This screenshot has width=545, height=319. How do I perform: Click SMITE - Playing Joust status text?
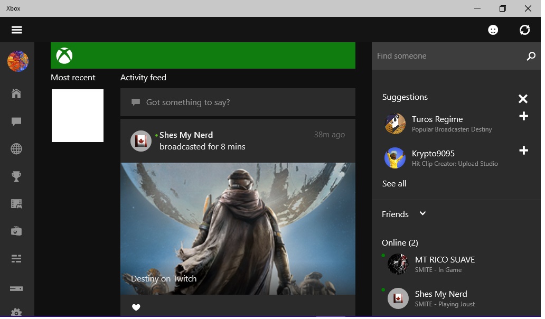445,304
